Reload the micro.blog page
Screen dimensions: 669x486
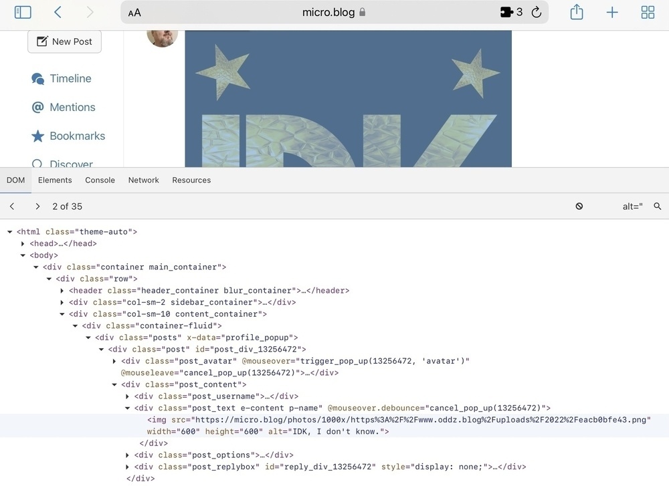[x=537, y=12]
